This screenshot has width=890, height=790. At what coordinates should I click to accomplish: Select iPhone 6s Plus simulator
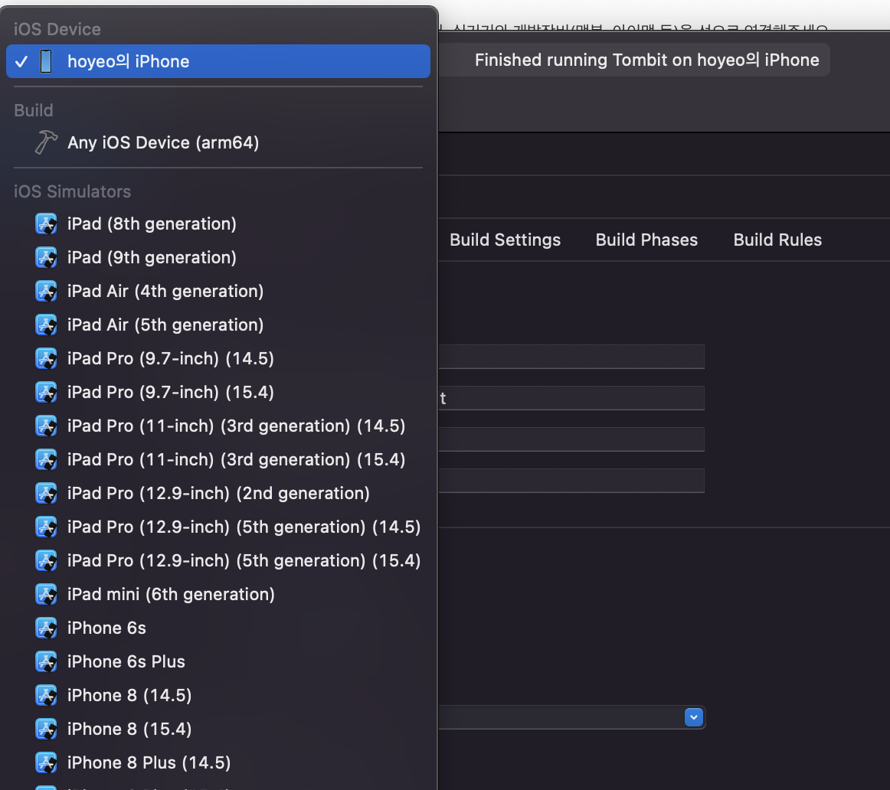pyautogui.click(x=218, y=662)
